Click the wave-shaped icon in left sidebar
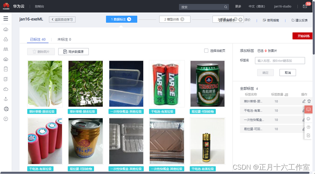The height and width of the screenshot is (174, 315). click(5, 49)
